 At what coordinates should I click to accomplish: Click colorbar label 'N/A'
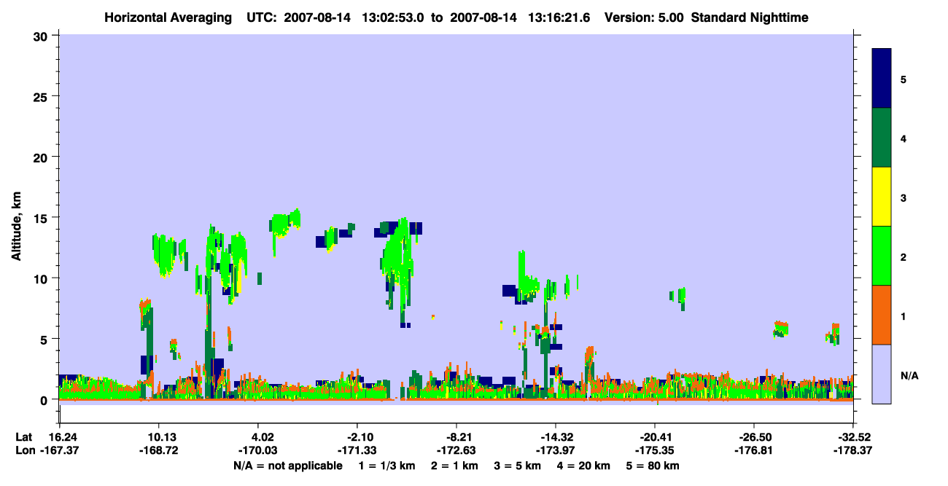click(x=909, y=375)
